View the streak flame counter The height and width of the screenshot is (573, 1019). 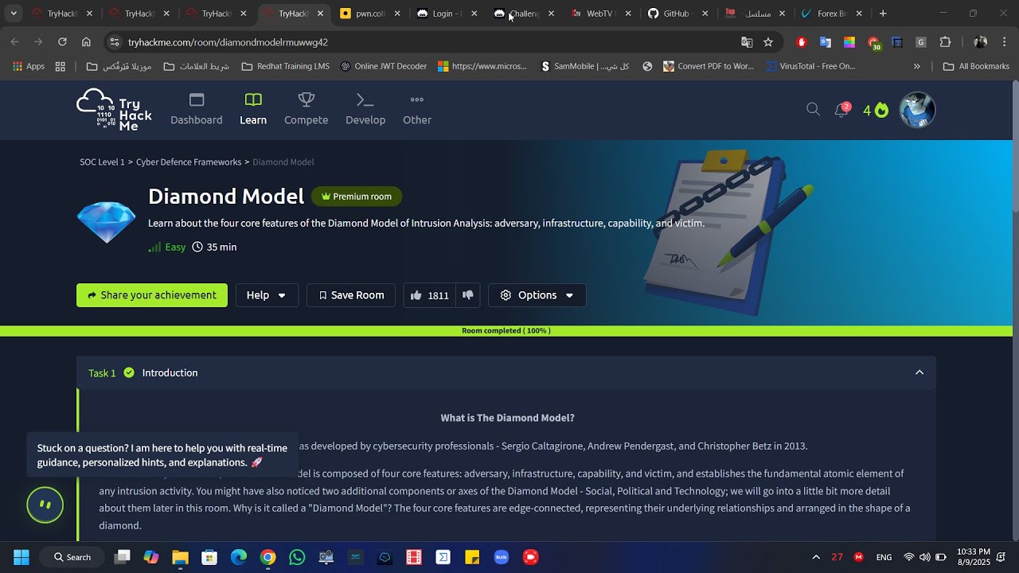click(x=876, y=110)
